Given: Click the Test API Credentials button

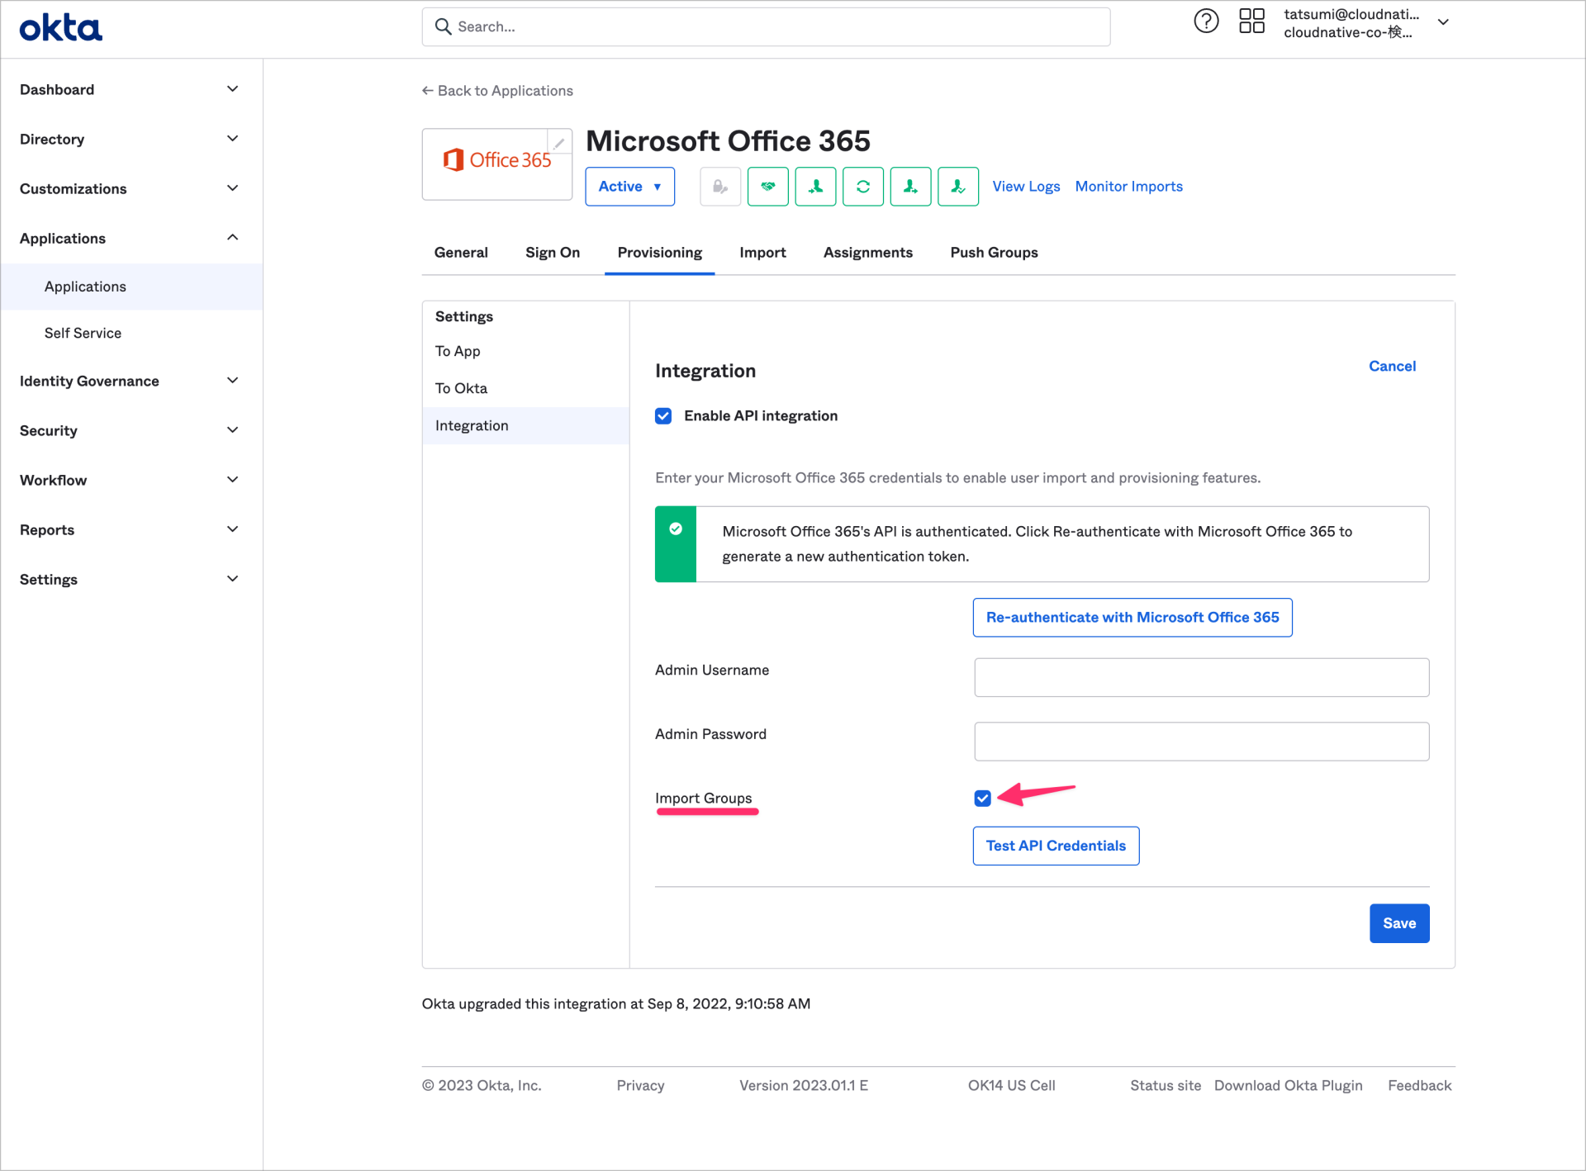Looking at the screenshot, I should (x=1055, y=845).
